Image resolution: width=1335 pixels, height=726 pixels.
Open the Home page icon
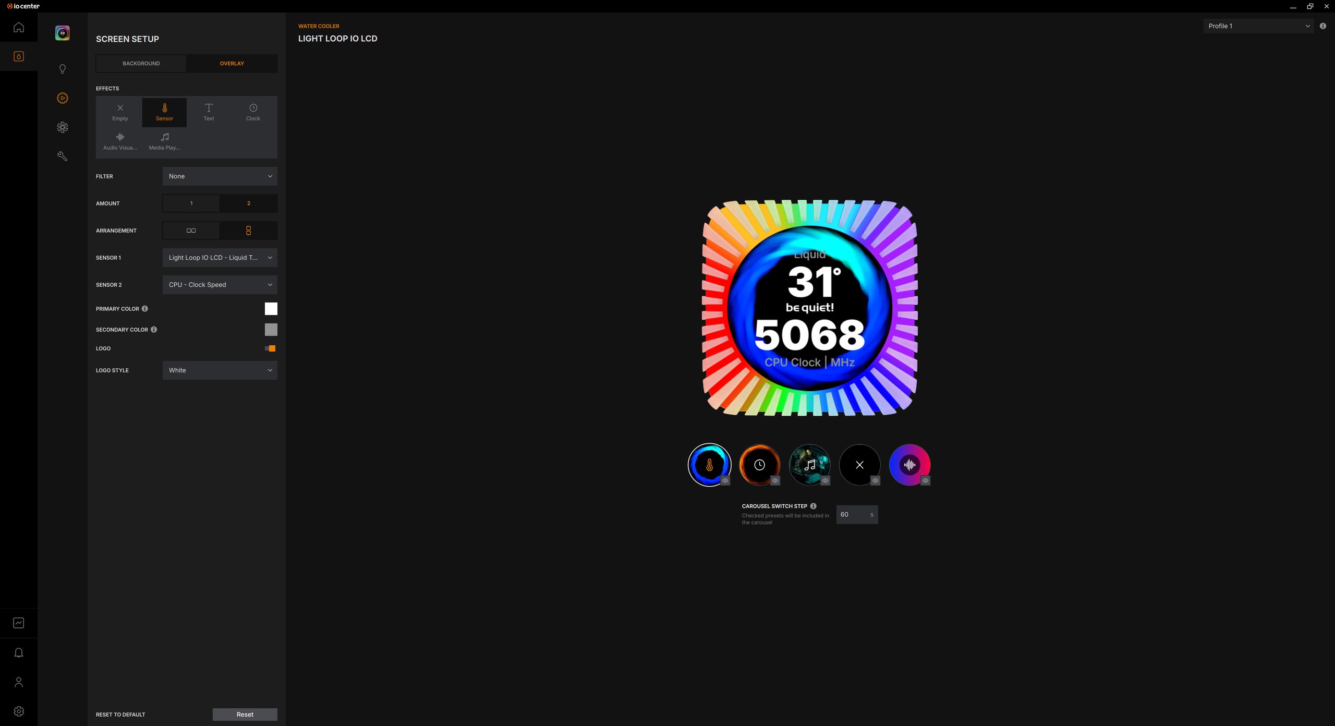(19, 27)
